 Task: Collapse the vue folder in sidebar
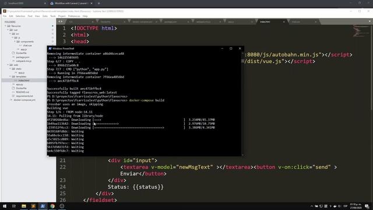(x=8, y=30)
